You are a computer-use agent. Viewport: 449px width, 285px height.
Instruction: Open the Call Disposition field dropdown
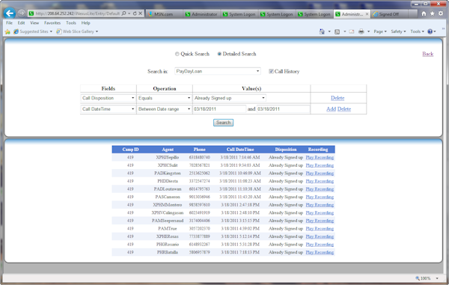pos(109,98)
